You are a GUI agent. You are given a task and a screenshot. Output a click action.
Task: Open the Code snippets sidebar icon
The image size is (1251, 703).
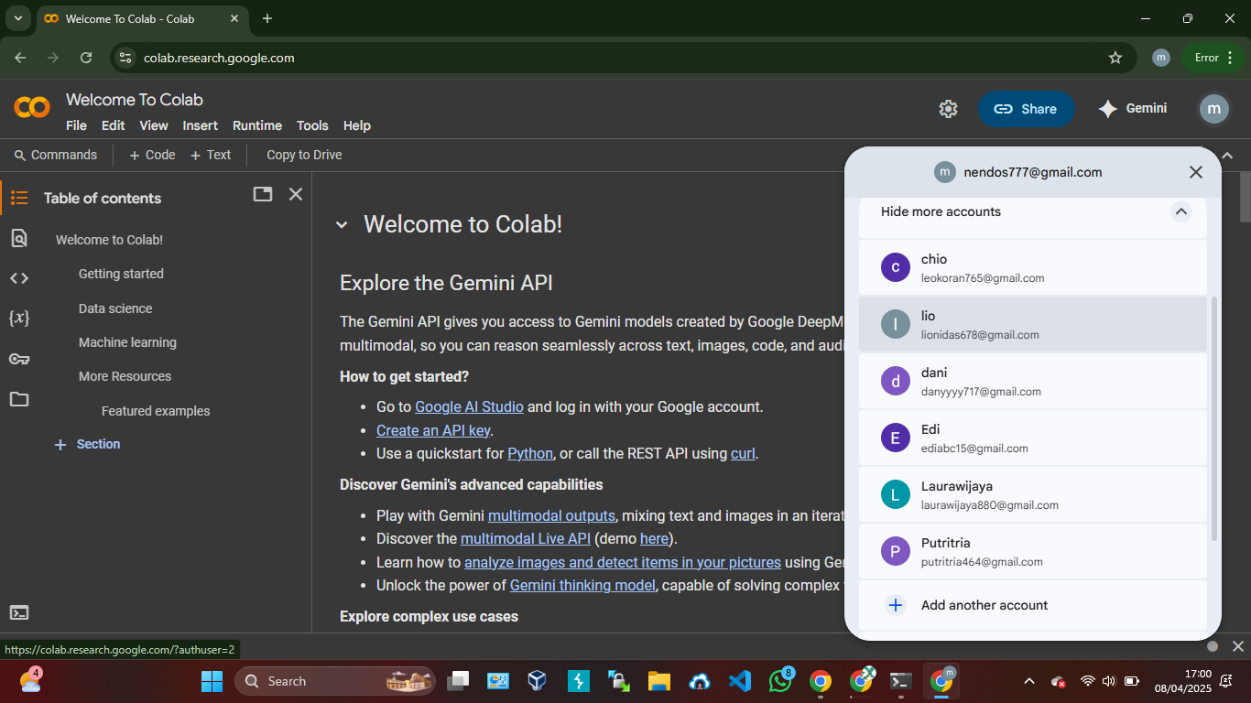coord(19,278)
